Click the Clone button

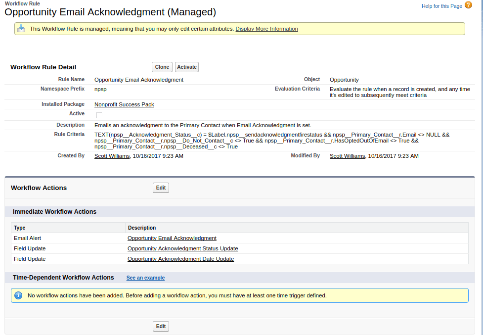(x=162, y=67)
